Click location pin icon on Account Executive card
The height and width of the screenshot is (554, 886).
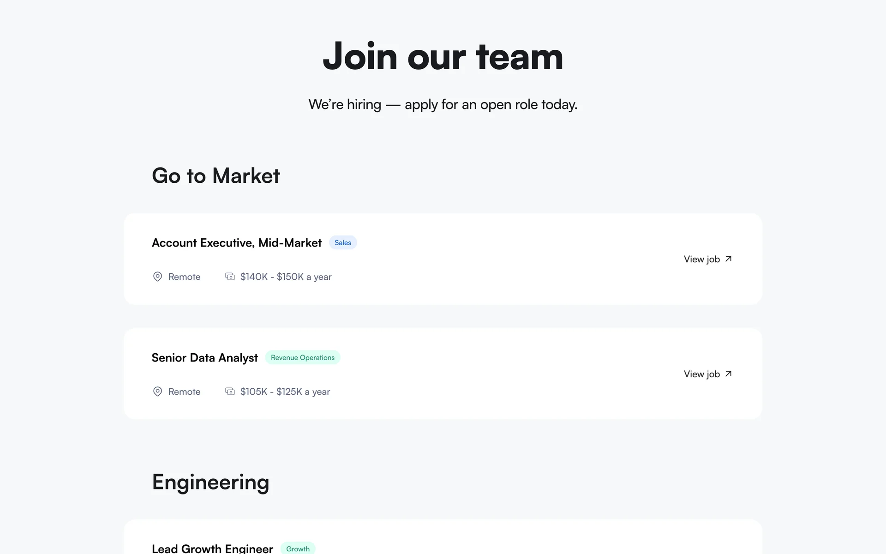(x=157, y=277)
